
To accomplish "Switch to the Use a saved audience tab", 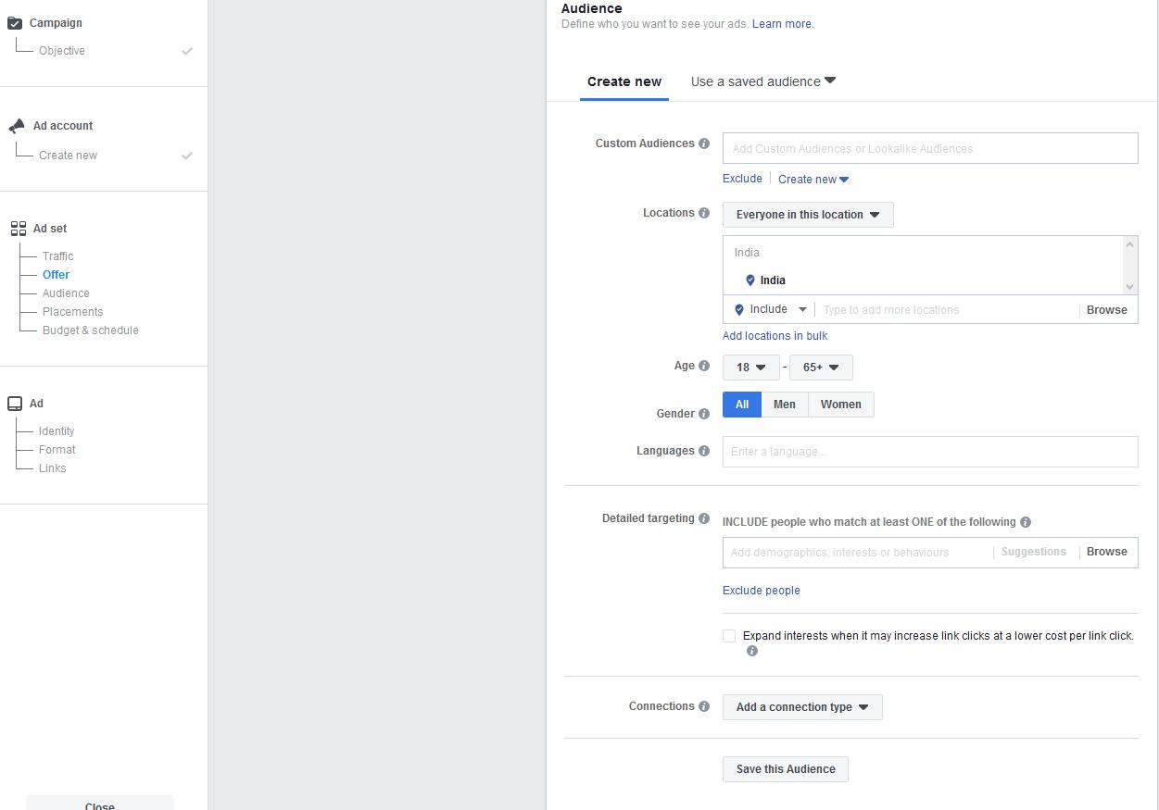I will click(x=755, y=81).
